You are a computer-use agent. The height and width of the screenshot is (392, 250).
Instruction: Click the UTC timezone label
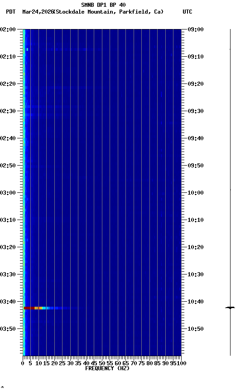click(187, 12)
